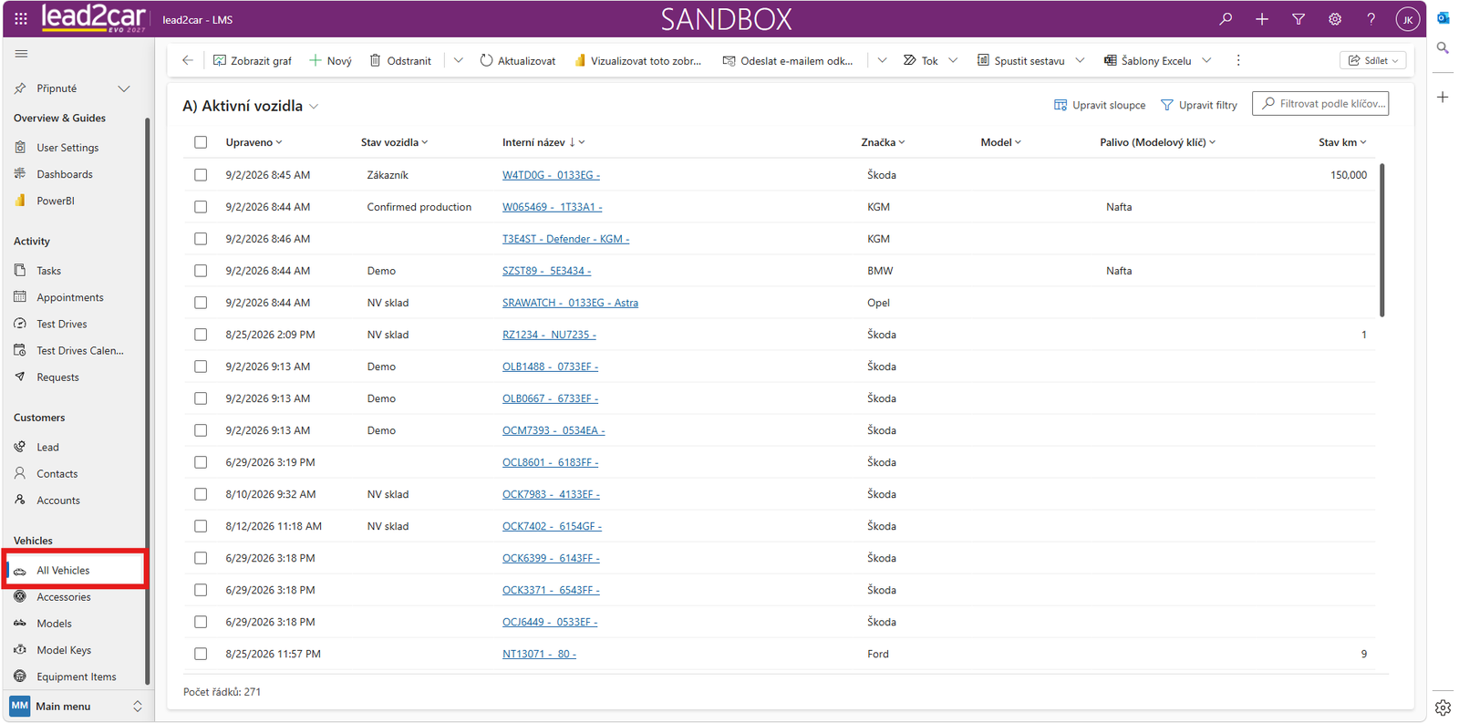Open Dashboards in the sidebar
The height and width of the screenshot is (723, 1459).
click(x=65, y=174)
